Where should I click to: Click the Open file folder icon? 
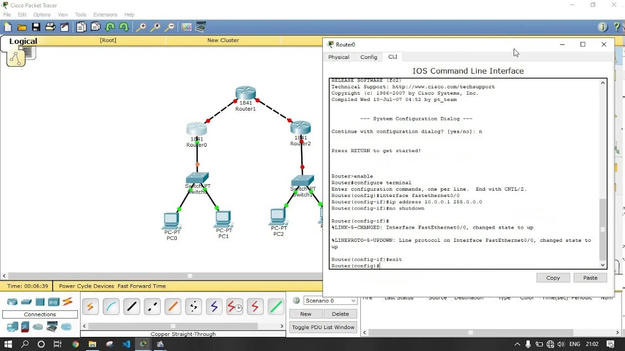pos(22,27)
